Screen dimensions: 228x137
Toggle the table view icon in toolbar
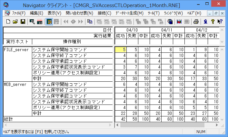(49, 22)
